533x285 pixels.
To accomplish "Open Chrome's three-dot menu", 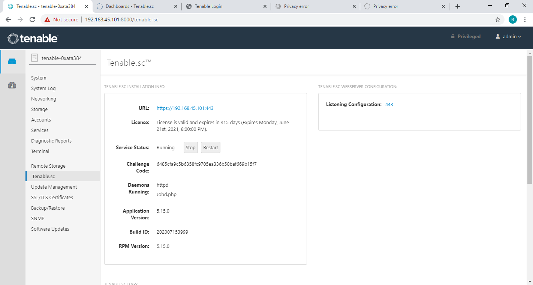I will point(525,19).
